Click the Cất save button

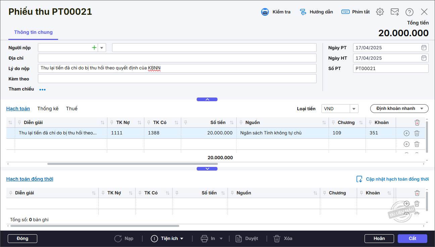[412, 238]
